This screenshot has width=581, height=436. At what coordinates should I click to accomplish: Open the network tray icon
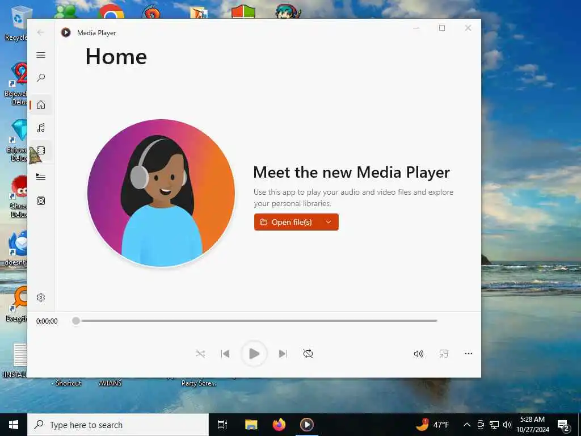pos(494,425)
